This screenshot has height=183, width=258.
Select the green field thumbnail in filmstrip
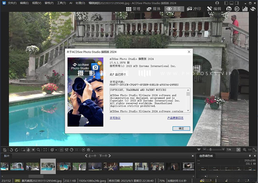[126, 166]
